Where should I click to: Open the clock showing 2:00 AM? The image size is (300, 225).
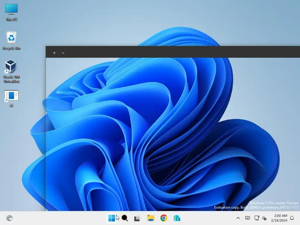tap(280, 216)
